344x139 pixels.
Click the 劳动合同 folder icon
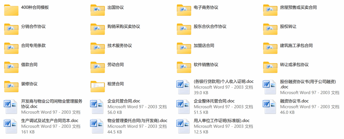tap(98, 68)
